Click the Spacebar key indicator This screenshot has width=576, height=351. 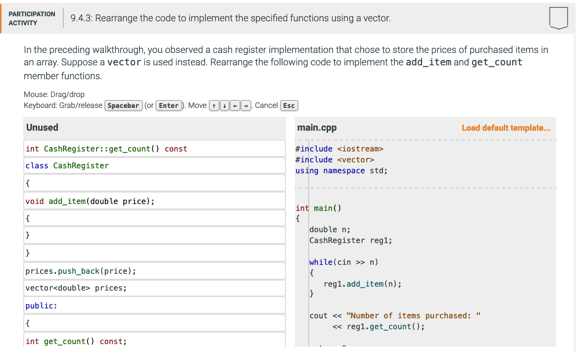click(x=123, y=105)
